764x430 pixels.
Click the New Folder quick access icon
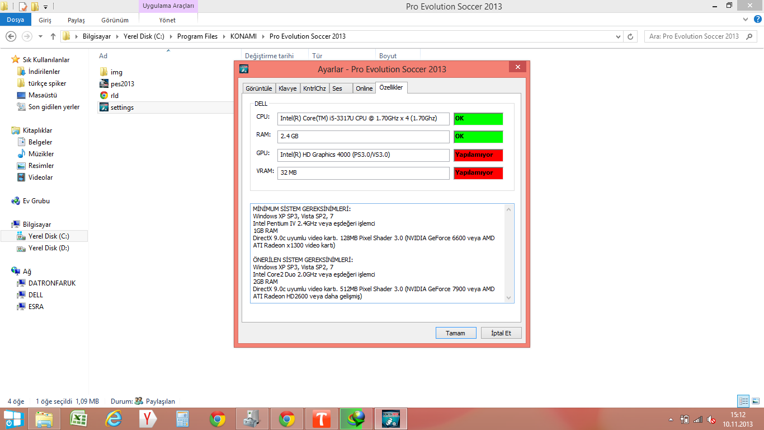click(35, 7)
